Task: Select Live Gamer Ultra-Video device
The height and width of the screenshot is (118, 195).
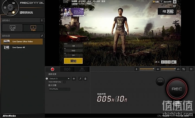Action: pyautogui.click(x=22, y=42)
